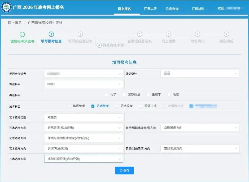Click the 再选科目 row label

coord(15,95)
